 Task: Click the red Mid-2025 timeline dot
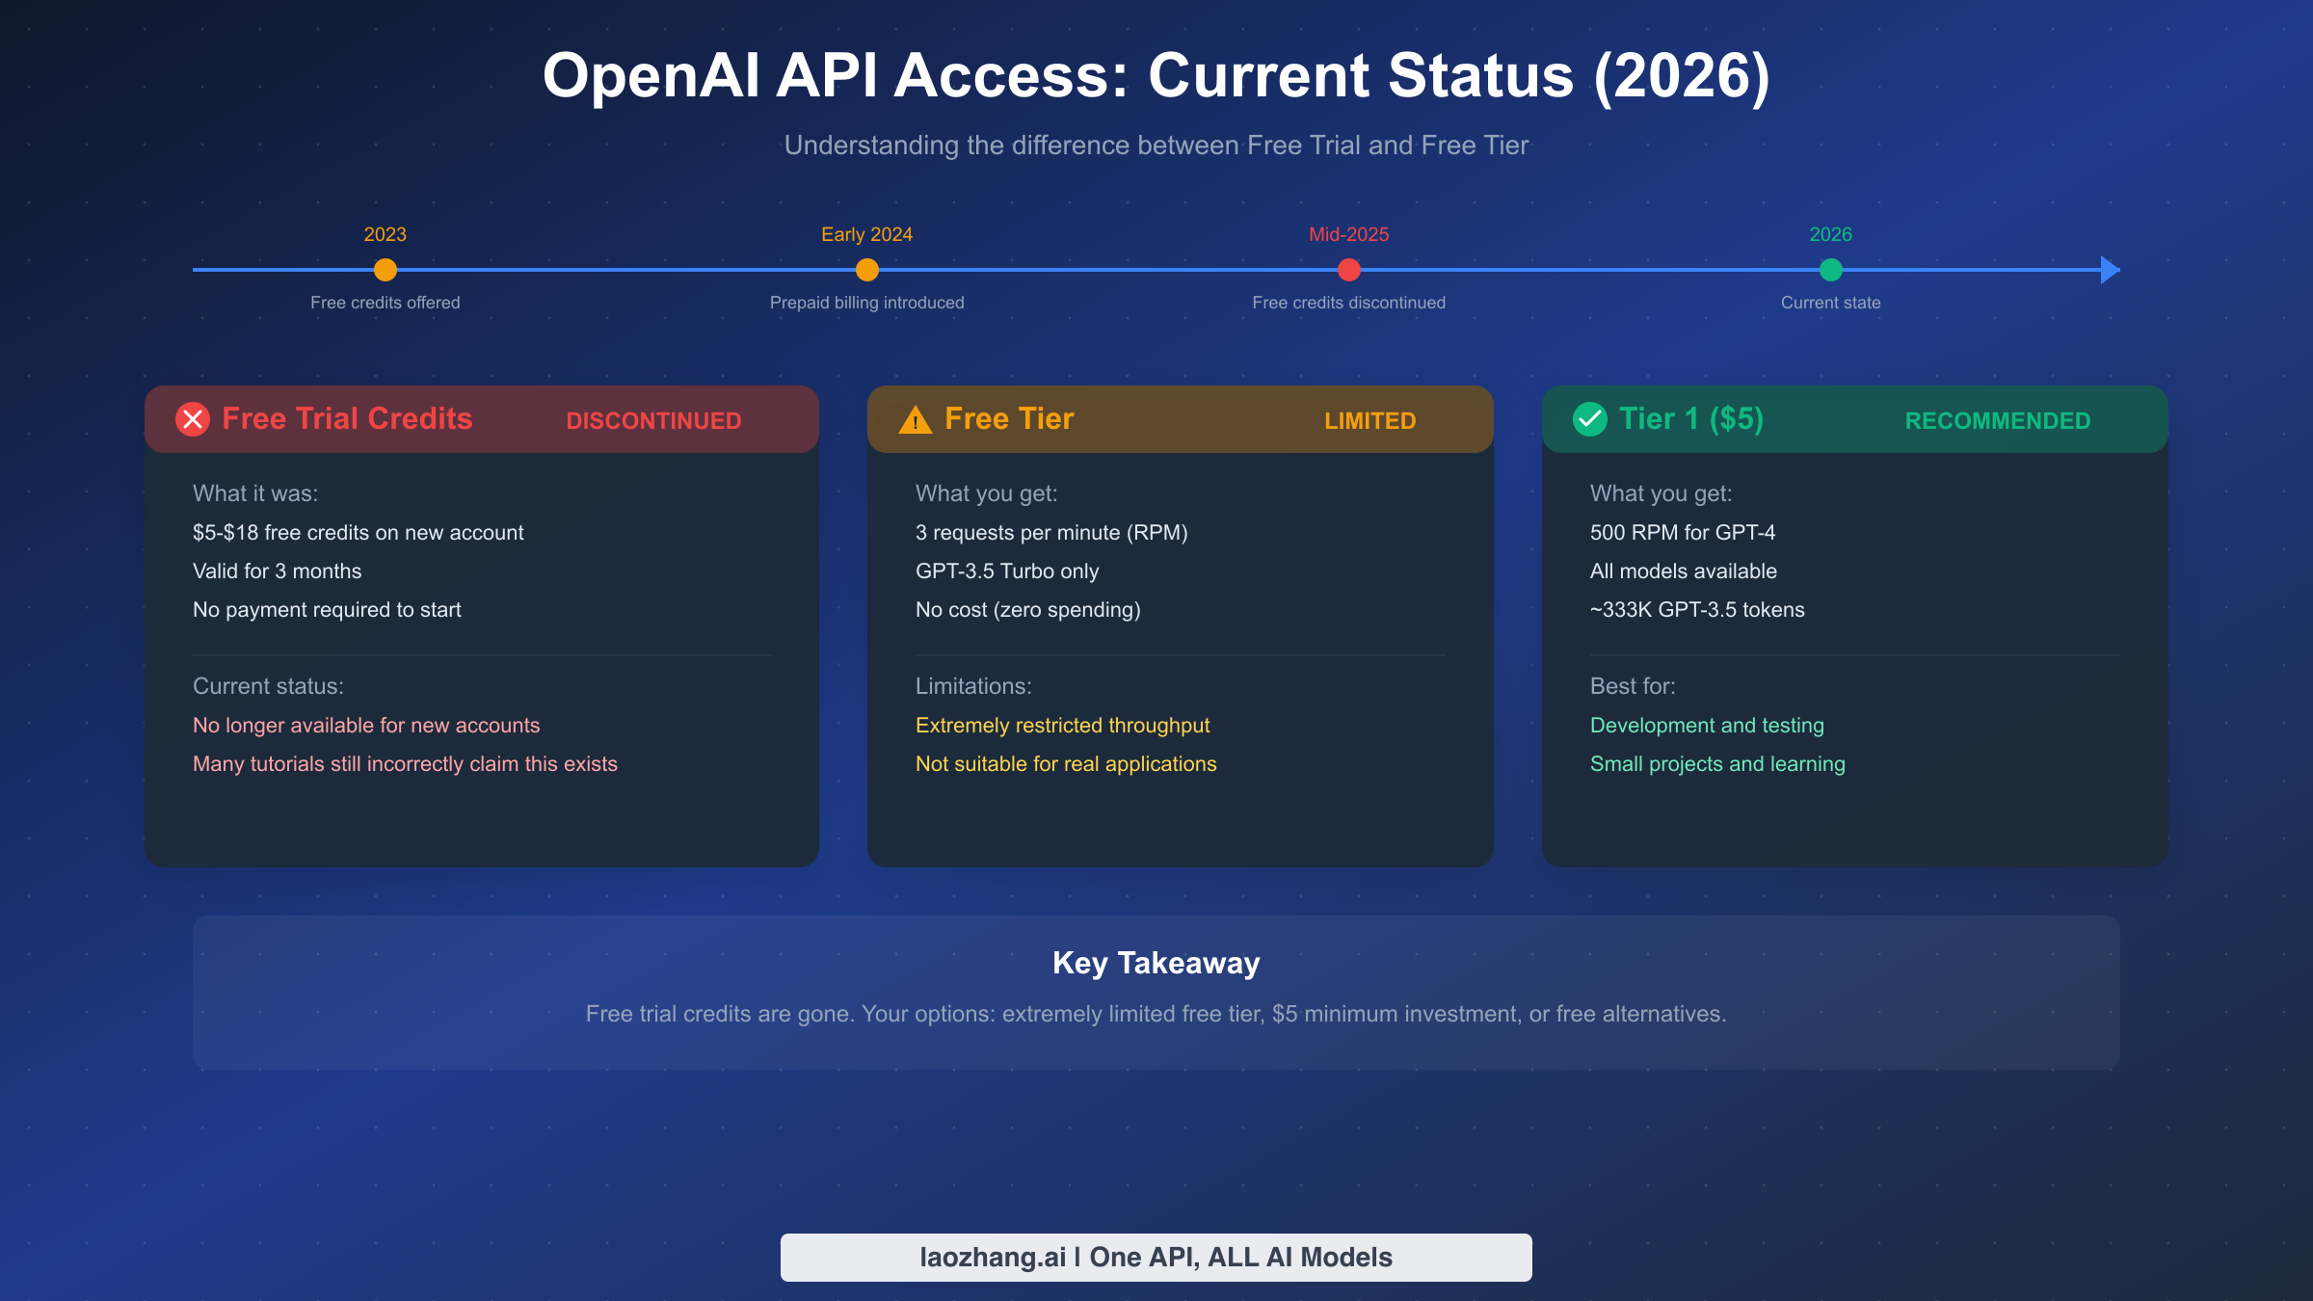coord(1348,271)
